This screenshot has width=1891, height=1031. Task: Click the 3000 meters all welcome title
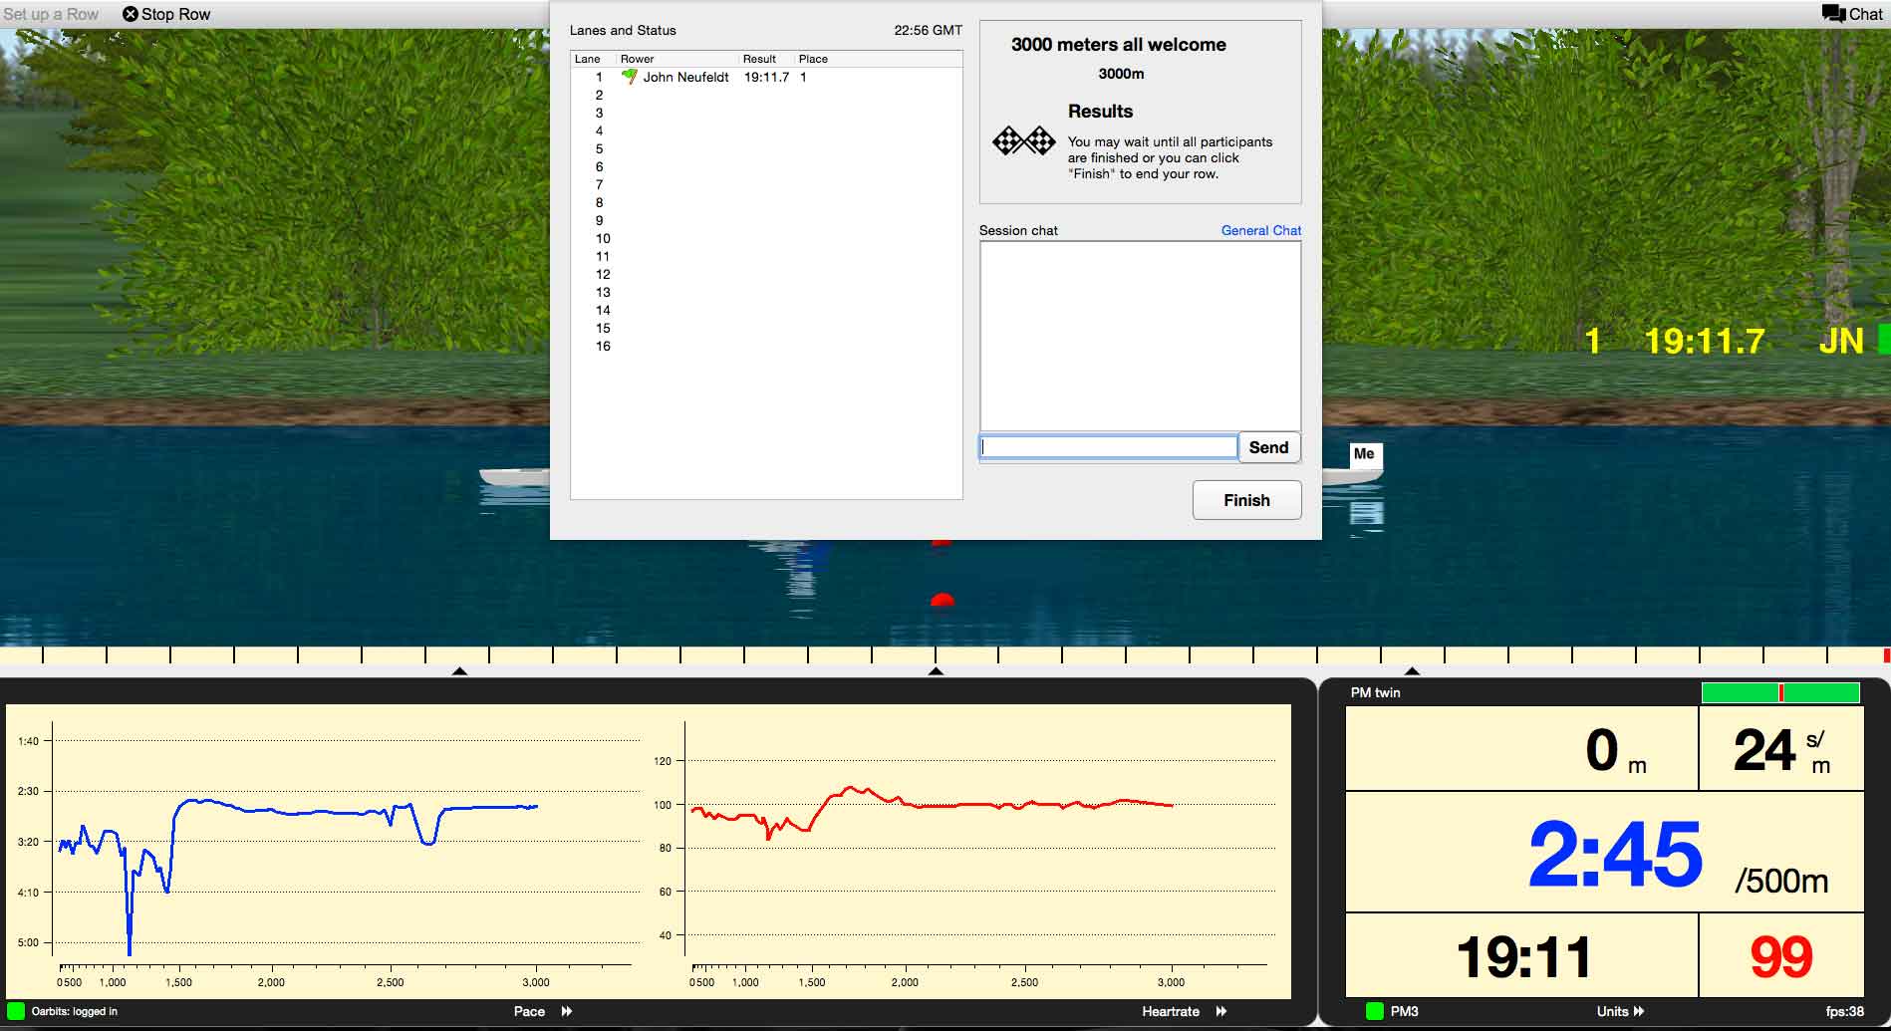(x=1118, y=45)
